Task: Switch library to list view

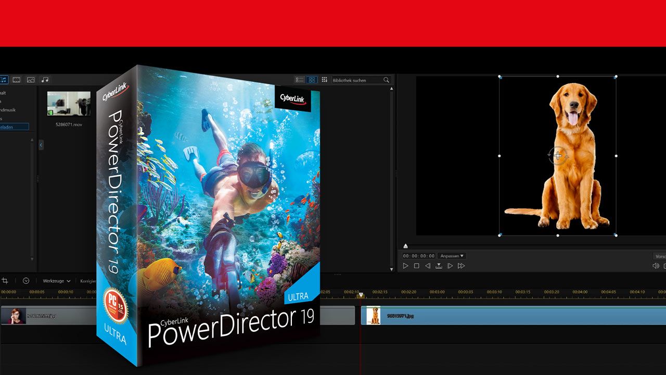Action: [x=300, y=80]
